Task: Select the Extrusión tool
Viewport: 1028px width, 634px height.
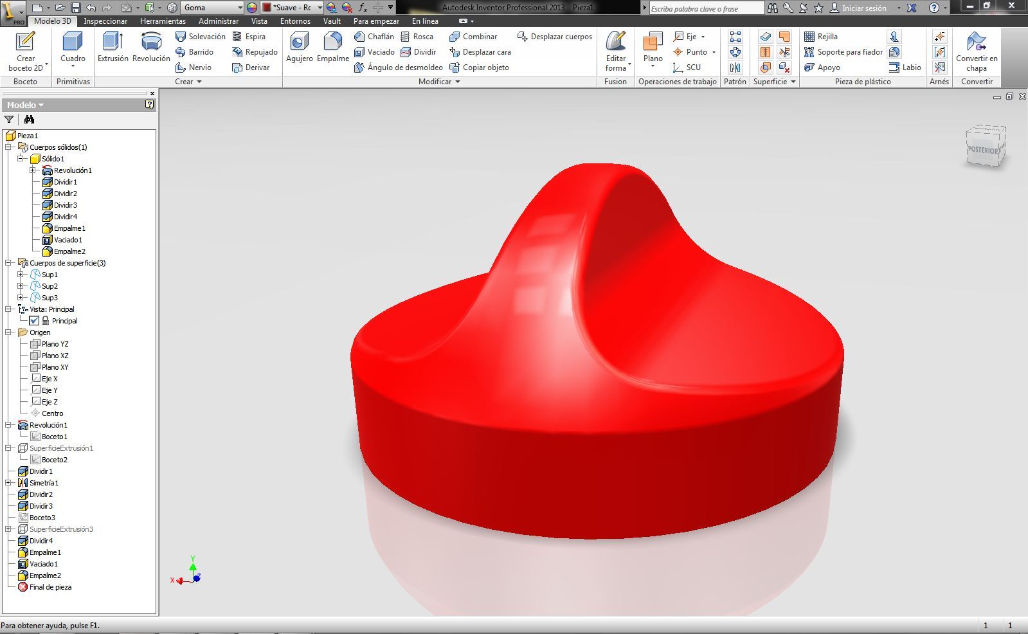Action: click(x=113, y=48)
